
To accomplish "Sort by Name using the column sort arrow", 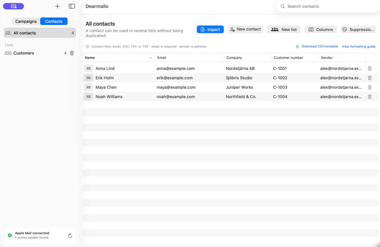I will (x=150, y=58).
